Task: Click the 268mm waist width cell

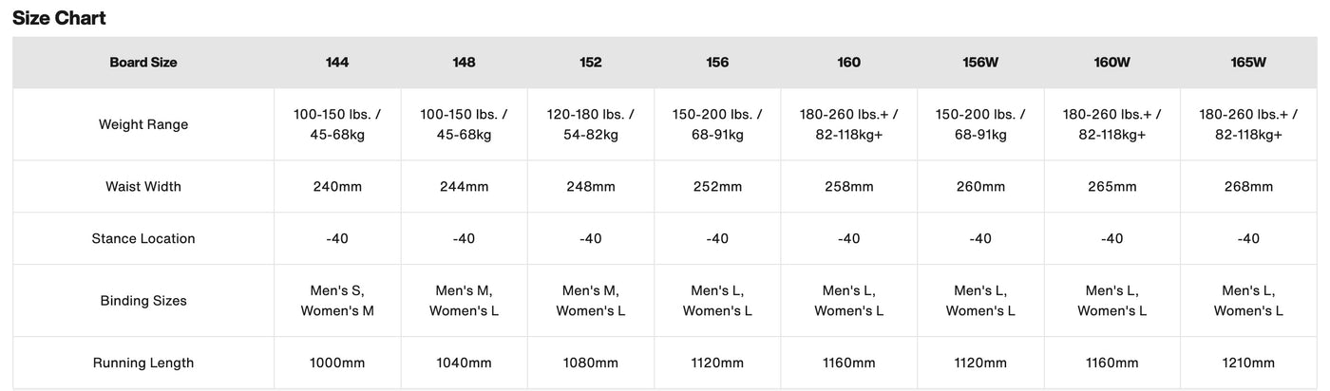Action: (x=1248, y=187)
